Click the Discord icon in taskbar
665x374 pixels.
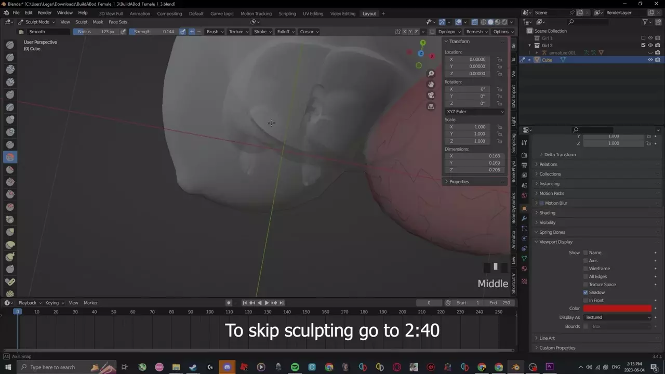click(227, 367)
